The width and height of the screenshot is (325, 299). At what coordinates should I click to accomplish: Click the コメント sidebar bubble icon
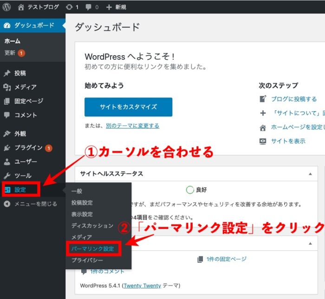(7, 115)
